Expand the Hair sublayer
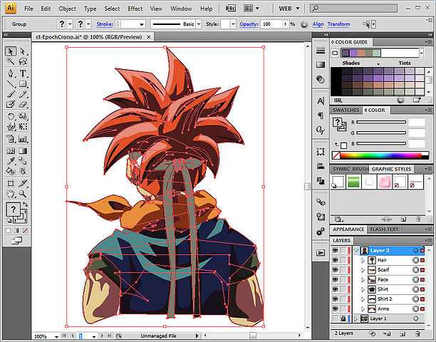 (363, 261)
